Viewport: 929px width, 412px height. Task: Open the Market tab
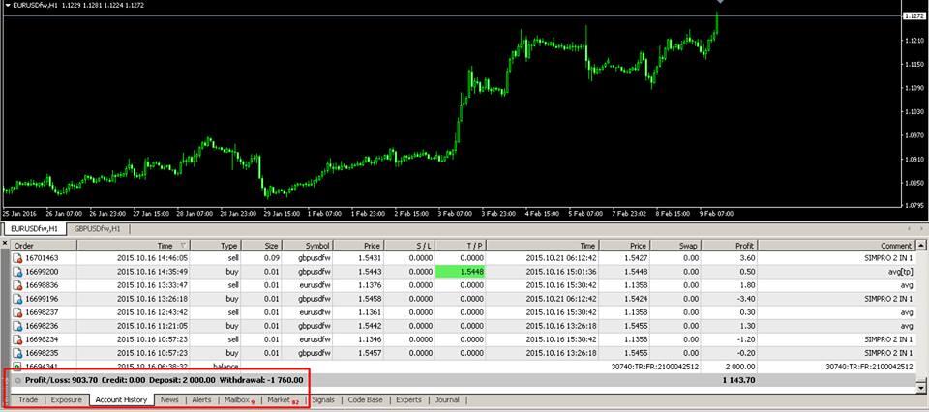[x=282, y=400]
